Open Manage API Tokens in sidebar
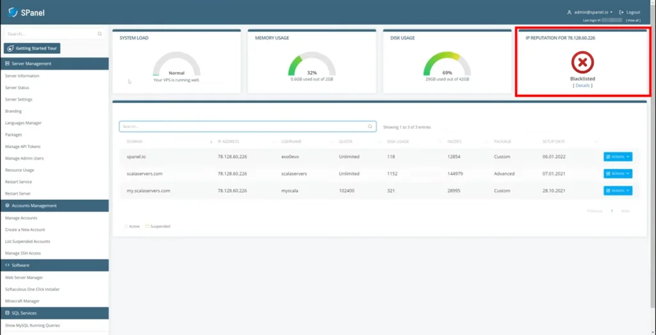This screenshot has width=656, height=335. click(x=22, y=147)
